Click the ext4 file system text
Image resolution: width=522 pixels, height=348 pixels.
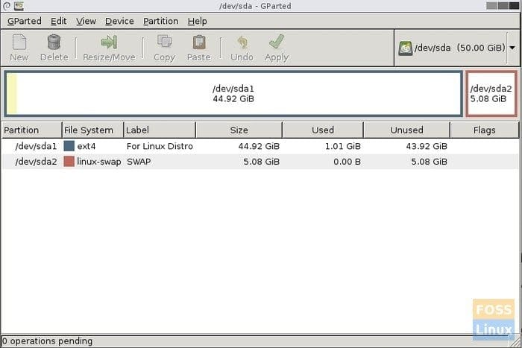[87, 146]
